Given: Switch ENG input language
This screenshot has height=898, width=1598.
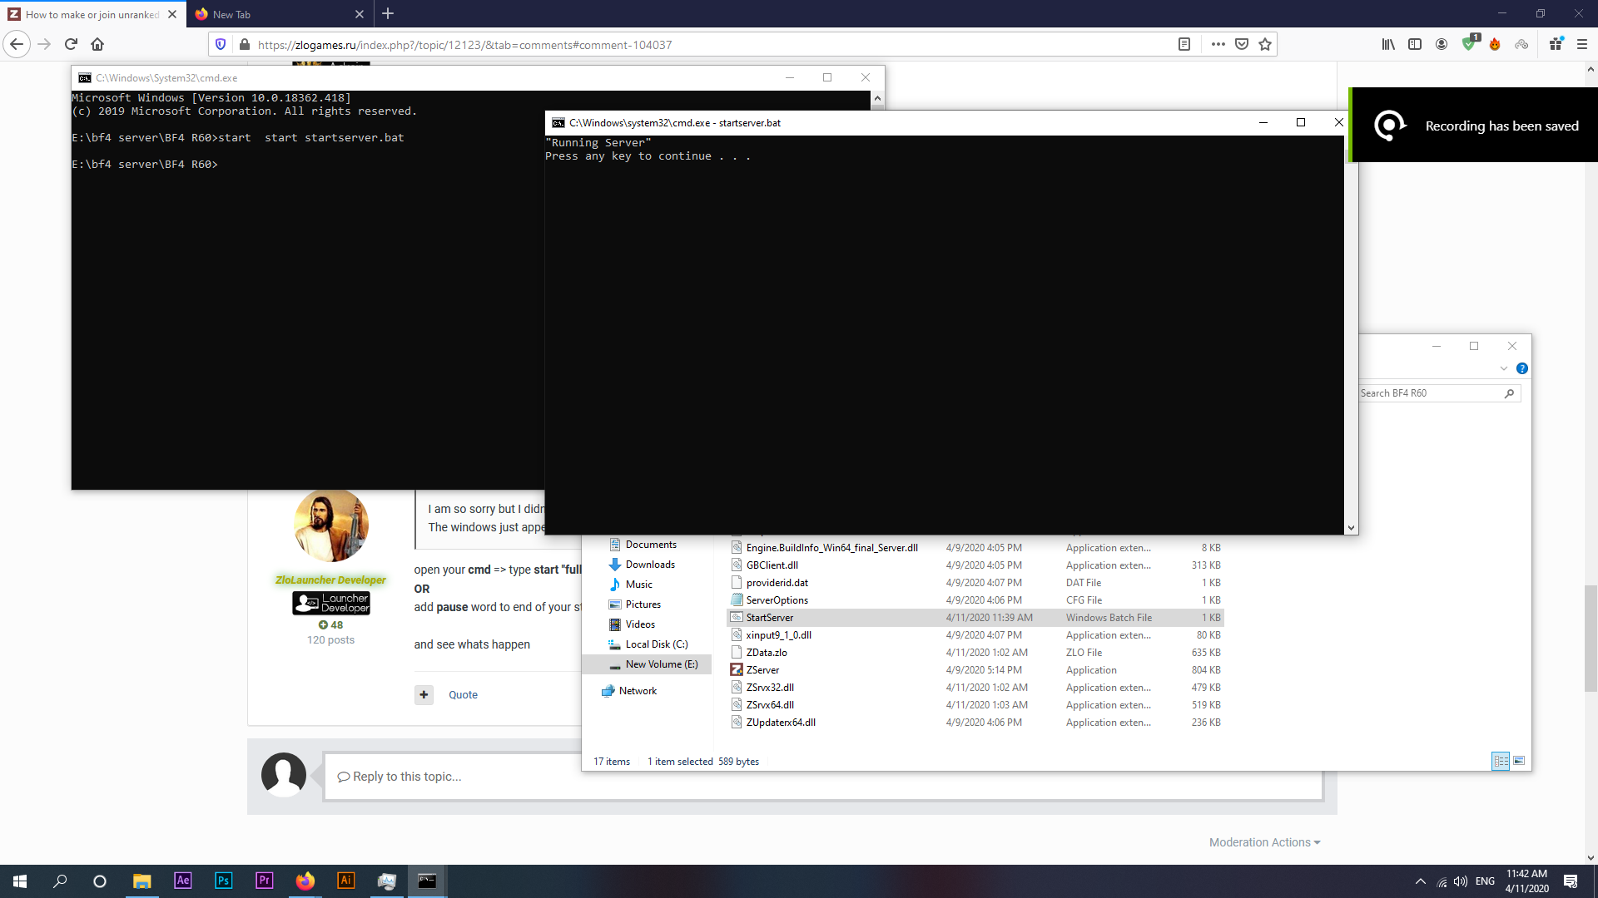Looking at the screenshot, I should (1485, 881).
